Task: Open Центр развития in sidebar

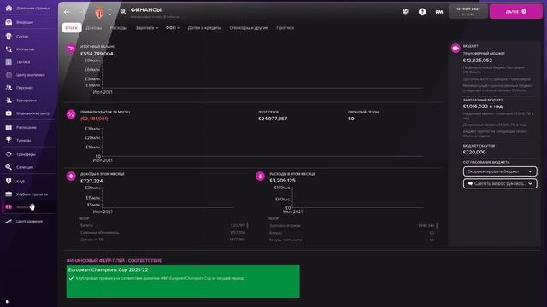Action: 28,221
